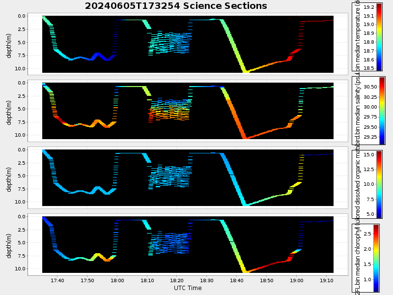Viewport: 393px width, 295px height.
Task: Click the 2.0 tick on the chlorophyll colorbar
Action: coord(367,249)
